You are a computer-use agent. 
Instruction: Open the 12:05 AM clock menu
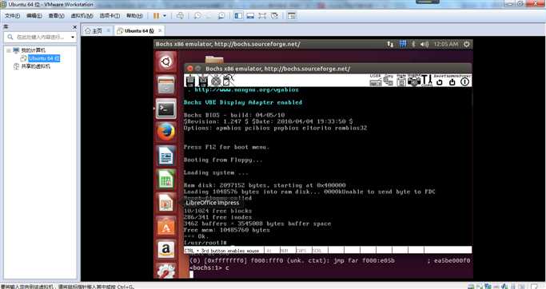(x=446, y=44)
